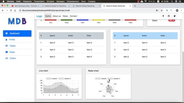Click the lorem header in the gray table

70,35
